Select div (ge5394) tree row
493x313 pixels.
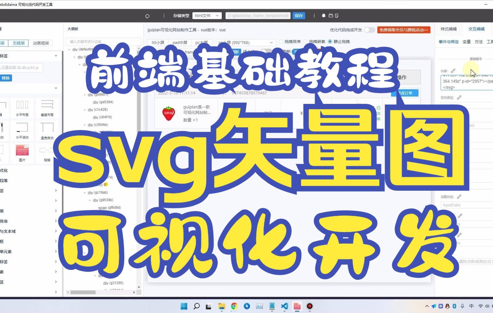103,102
